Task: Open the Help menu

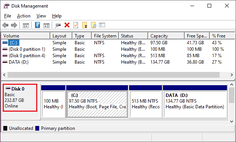Action: [x=57, y=16]
